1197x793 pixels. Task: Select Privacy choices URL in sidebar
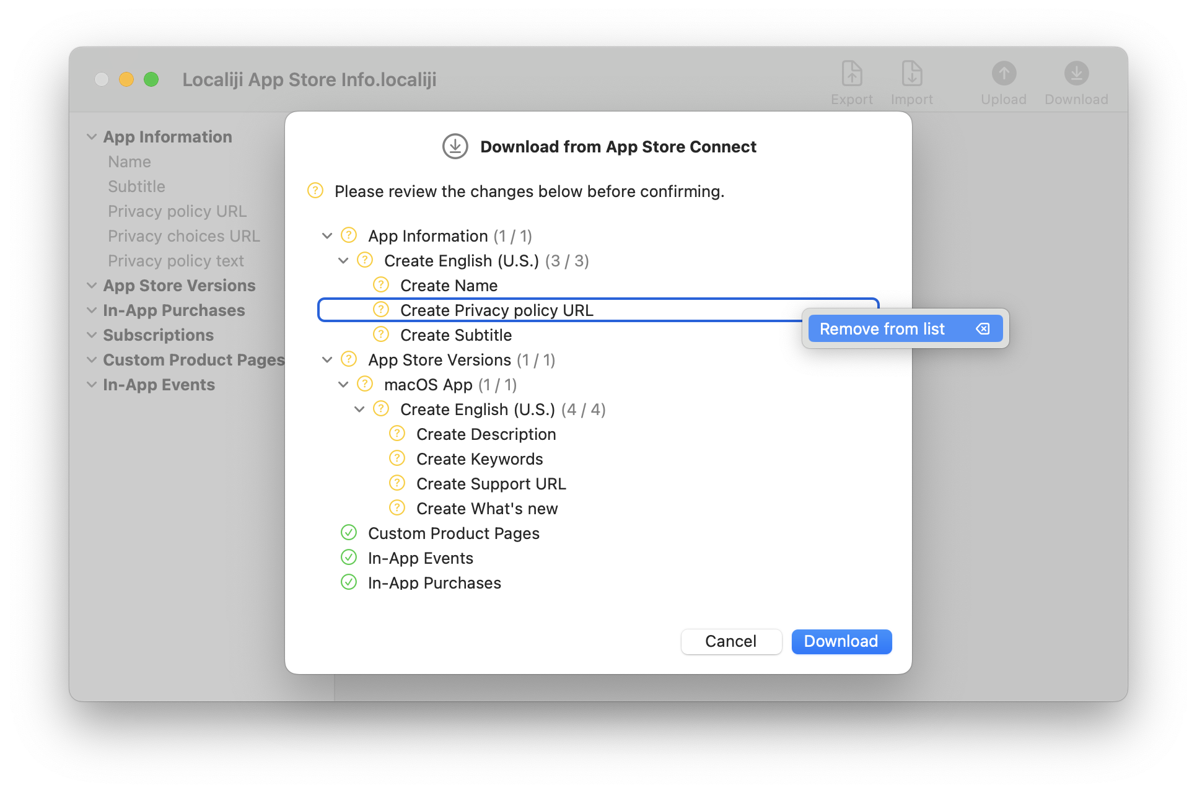[x=183, y=236]
